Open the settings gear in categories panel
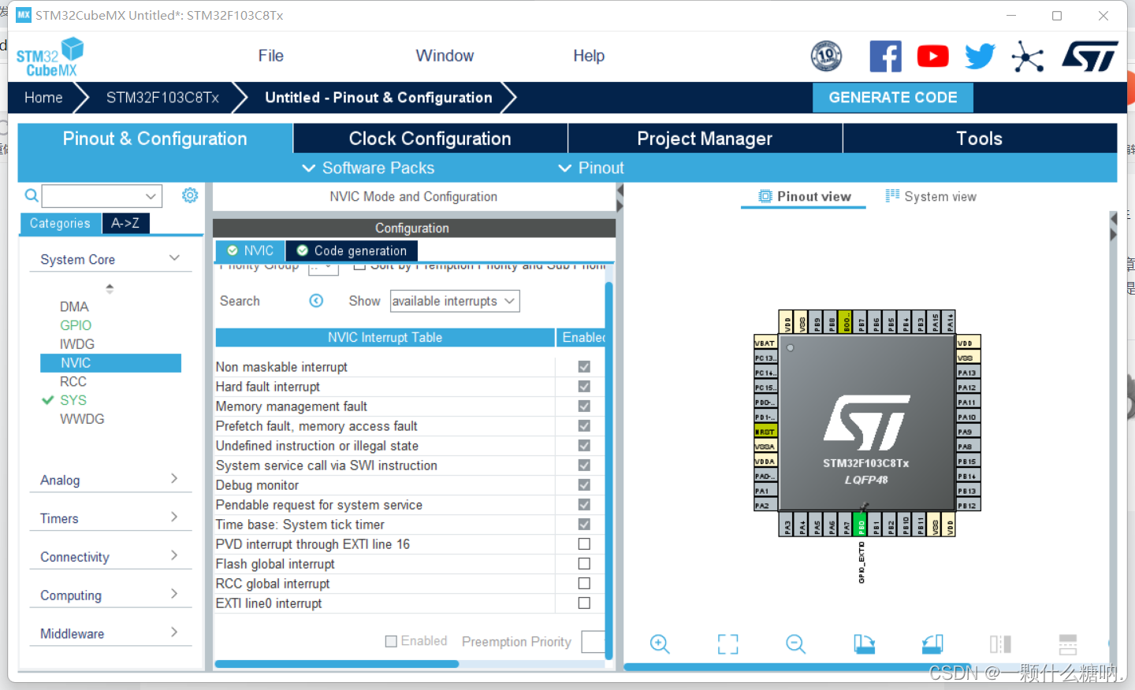Viewport: 1135px width, 690px height. (x=190, y=195)
